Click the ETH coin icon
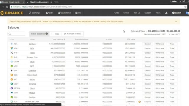Screen dimensions: 189x106 (12, 71)
